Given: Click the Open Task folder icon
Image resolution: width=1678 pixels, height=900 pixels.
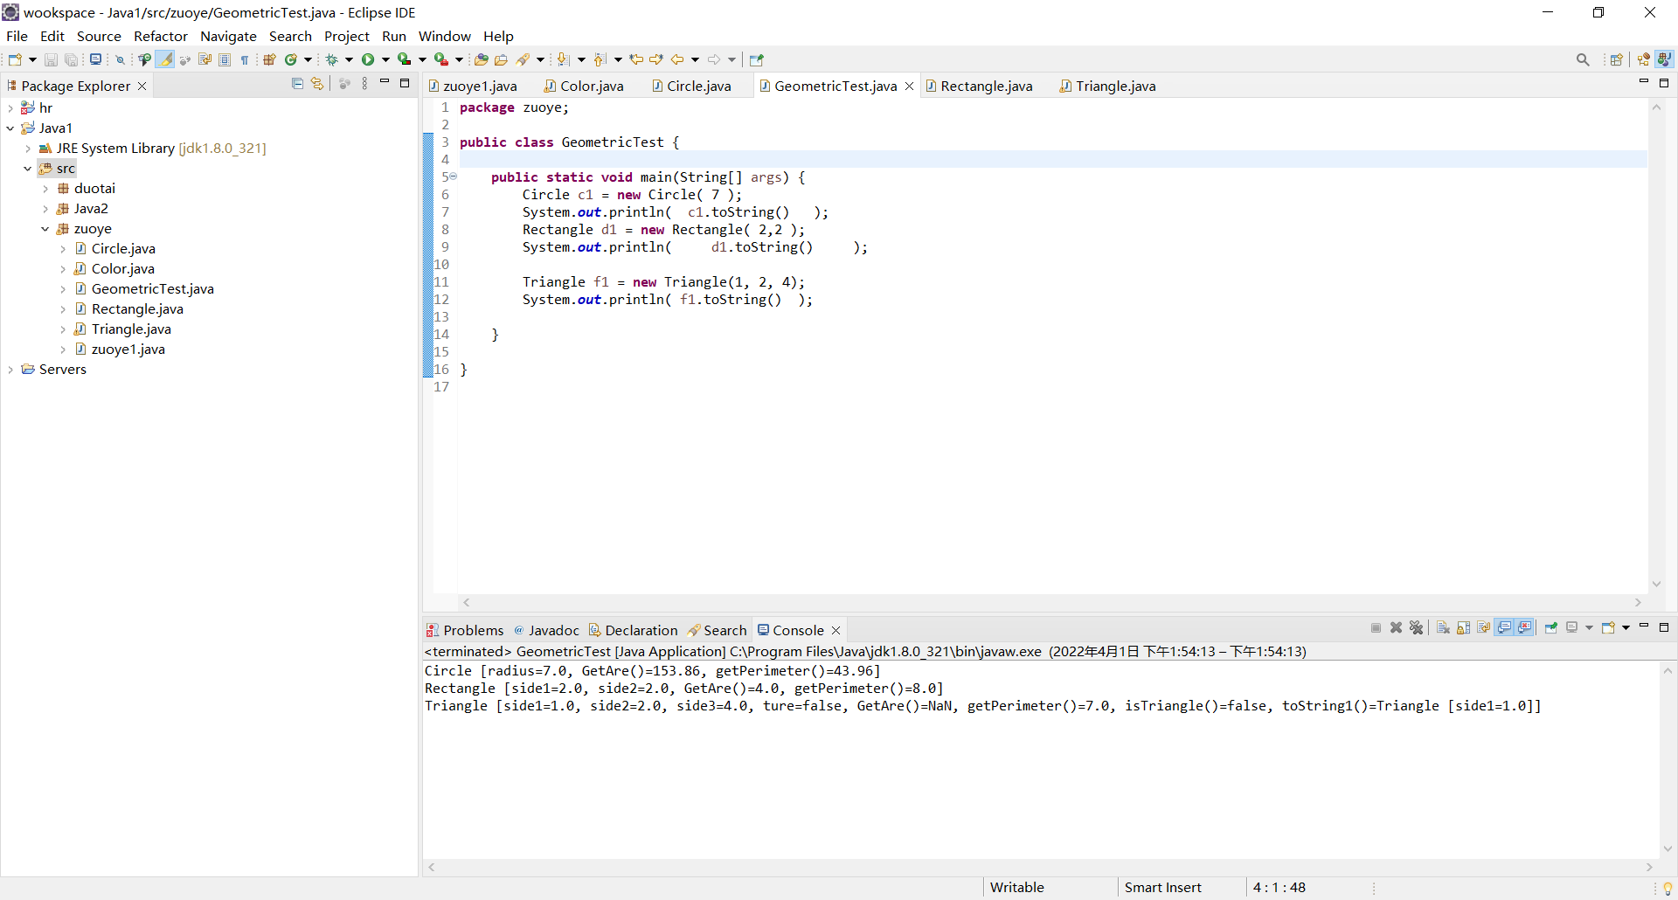Looking at the screenshot, I should [x=501, y=59].
